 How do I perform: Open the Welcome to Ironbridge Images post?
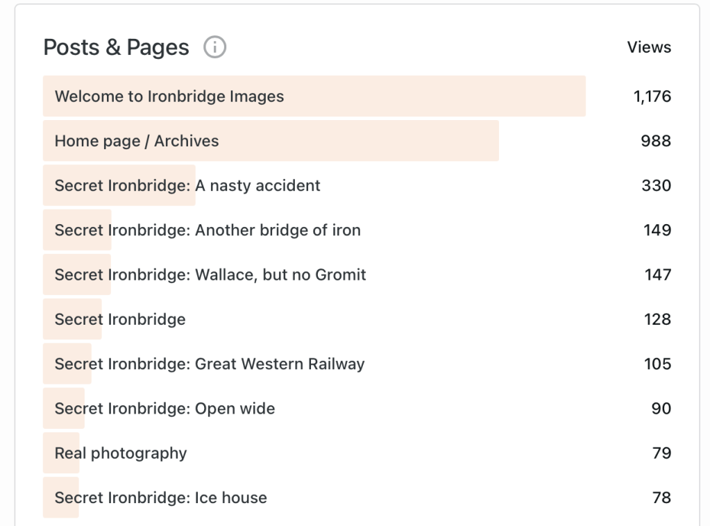coord(169,96)
